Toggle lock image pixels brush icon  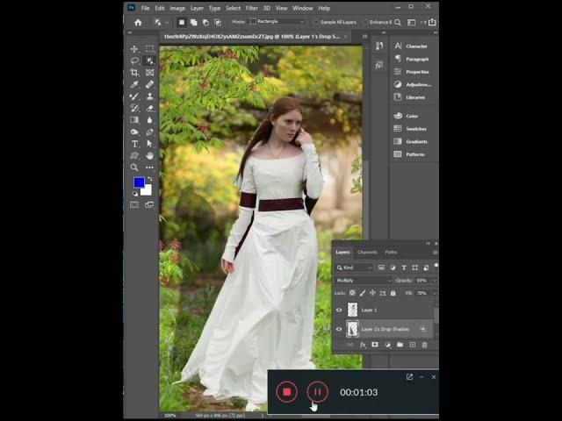(363, 293)
